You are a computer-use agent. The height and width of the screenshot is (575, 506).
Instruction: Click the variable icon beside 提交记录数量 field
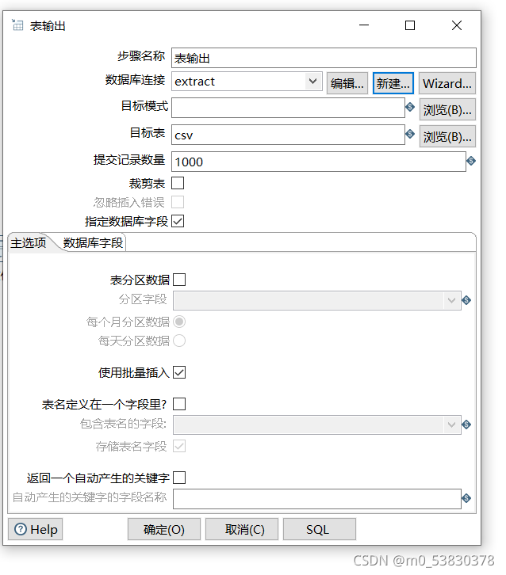click(x=471, y=161)
